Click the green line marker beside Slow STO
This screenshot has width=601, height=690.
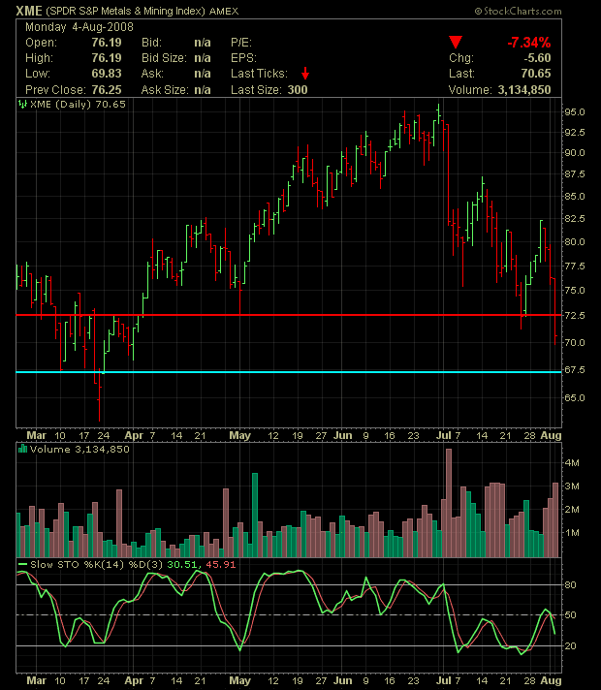coord(22,564)
